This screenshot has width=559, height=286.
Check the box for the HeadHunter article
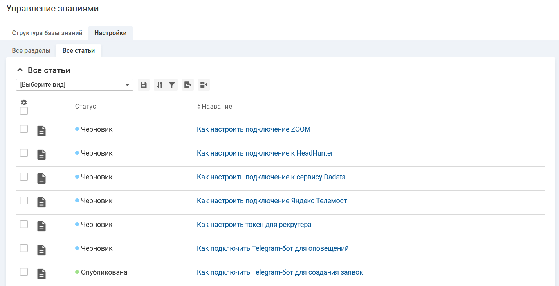pyautogui.click(x=24, y=153)
